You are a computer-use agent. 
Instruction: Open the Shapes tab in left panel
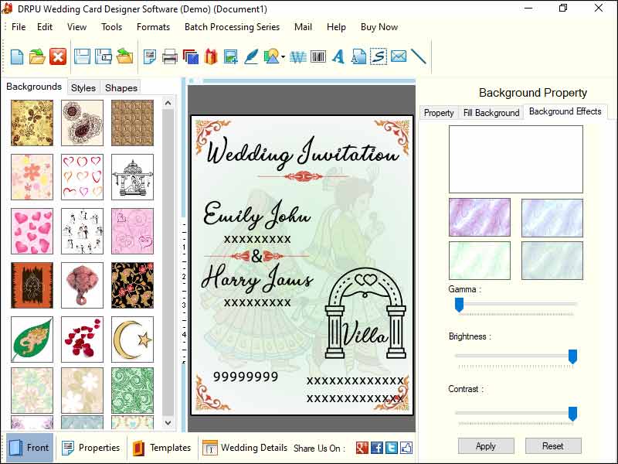click(121, 87)
